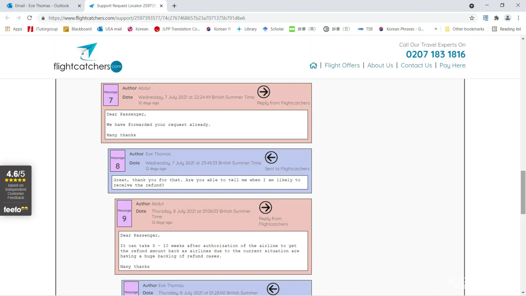Image resolution: width=526 pixels, height=296 pixels.
Task: Expand the hidden bookmarks overflow chevron
Action: pos(436,29)
